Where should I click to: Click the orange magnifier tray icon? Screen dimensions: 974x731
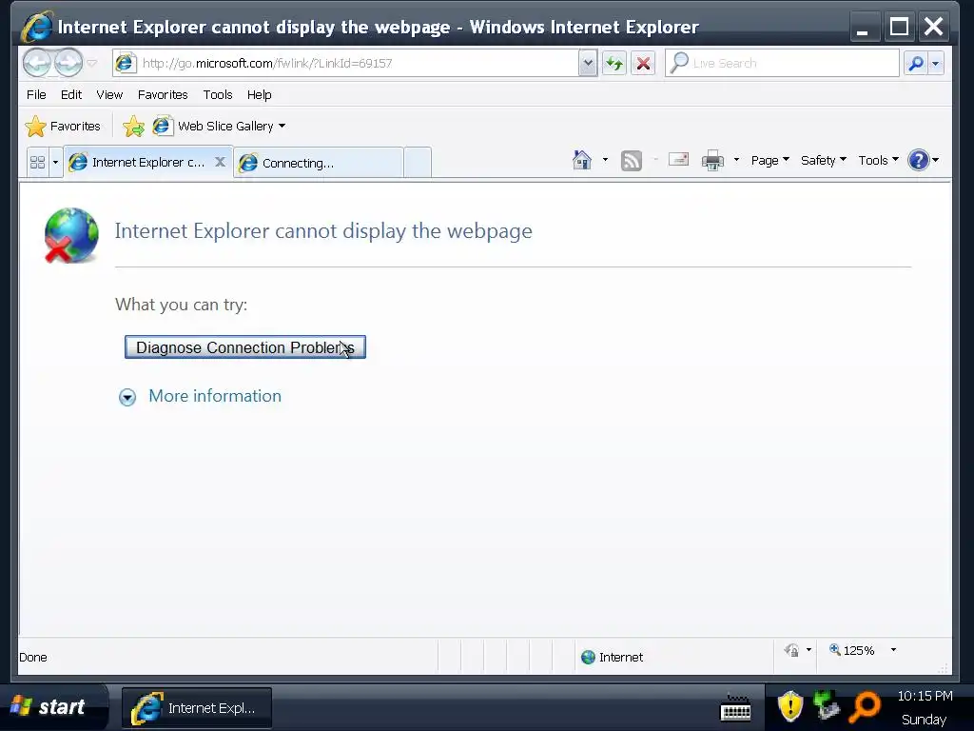(x=865, y=707)
